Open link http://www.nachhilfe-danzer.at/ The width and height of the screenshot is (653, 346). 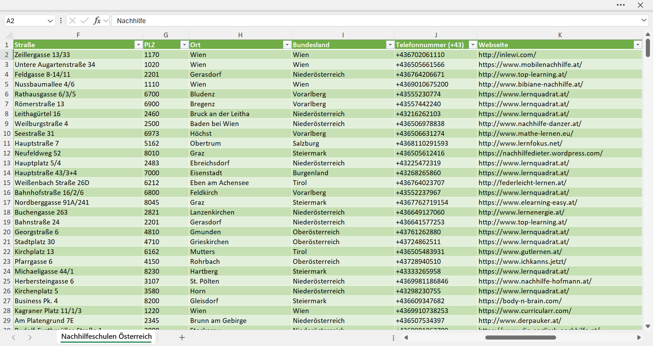pos(530,124)
